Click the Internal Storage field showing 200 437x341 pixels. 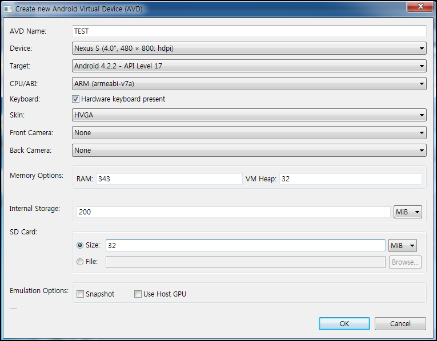(x=233, y=212)
